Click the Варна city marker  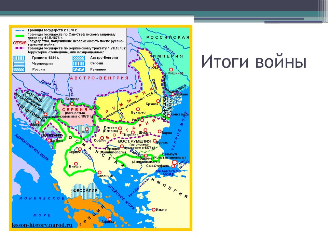coord(160,132)
